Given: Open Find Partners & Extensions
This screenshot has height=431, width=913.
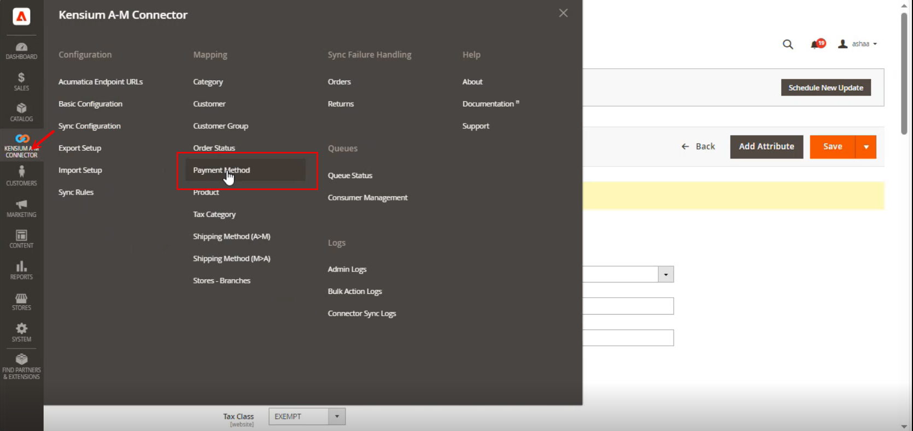Looking at the screenshot, I should click(21, 367).
